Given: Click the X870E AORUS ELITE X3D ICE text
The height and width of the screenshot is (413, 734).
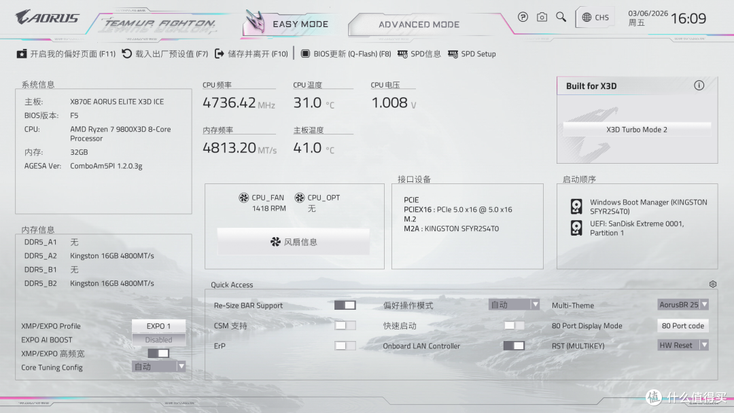Looking at the screenshot, I should 117,101.
